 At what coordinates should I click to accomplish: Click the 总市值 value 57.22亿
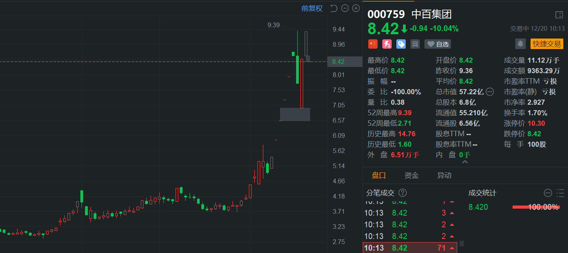pos(471,92)
